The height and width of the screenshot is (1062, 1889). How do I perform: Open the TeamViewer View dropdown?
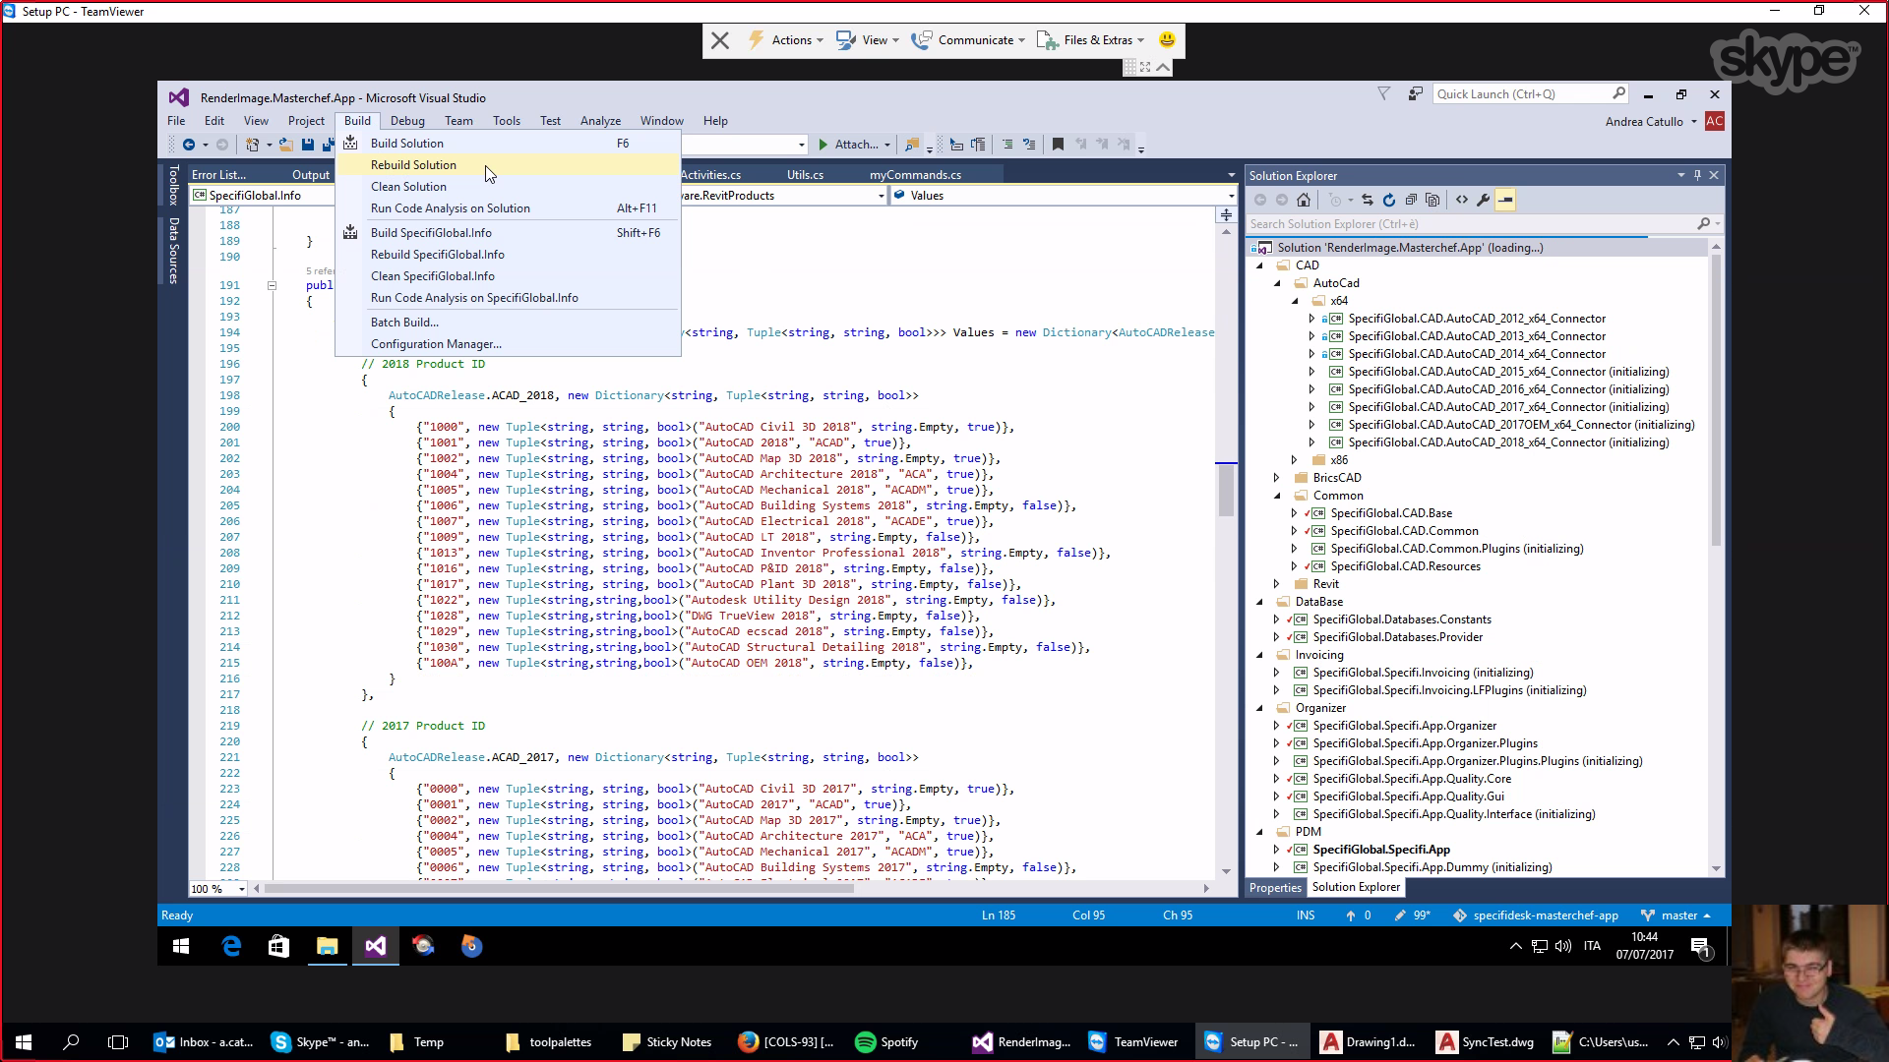point(867,40)
